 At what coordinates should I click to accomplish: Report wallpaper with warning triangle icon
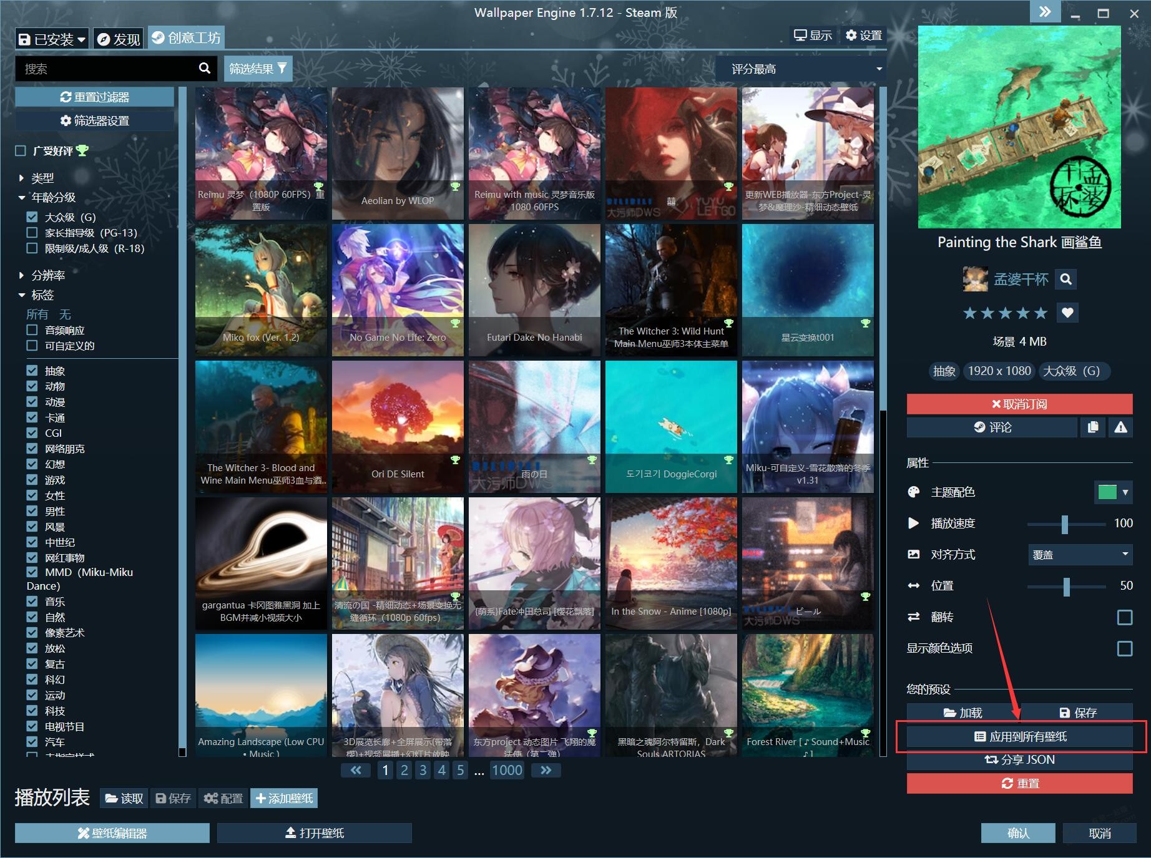[x=1120, y=427]
